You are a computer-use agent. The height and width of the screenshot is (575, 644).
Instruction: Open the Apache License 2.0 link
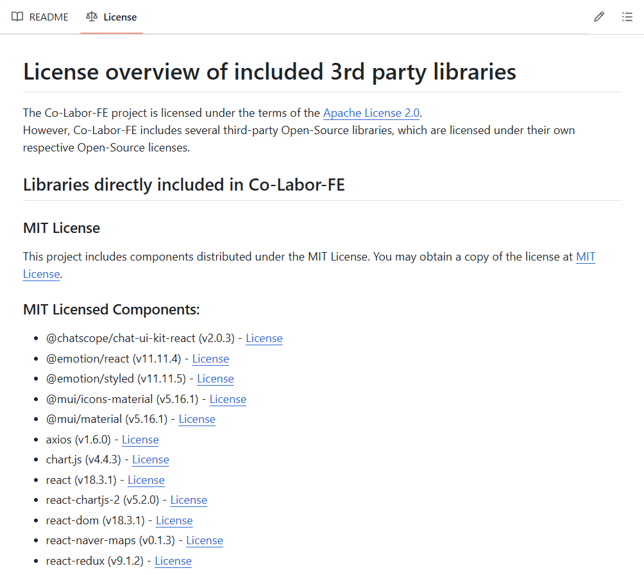coord(371,113)
